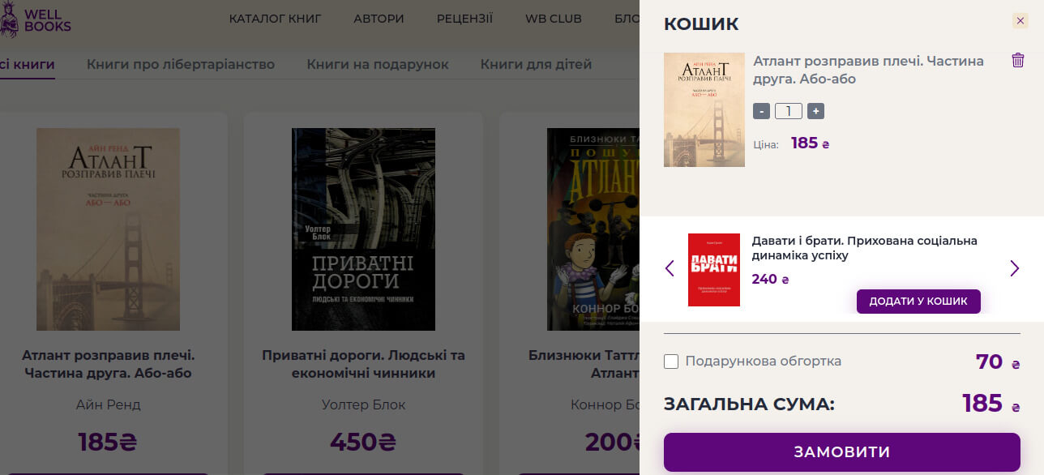Show previous recommended book with left arrow
The image size is (1044, 475).
tap(670, 268)
